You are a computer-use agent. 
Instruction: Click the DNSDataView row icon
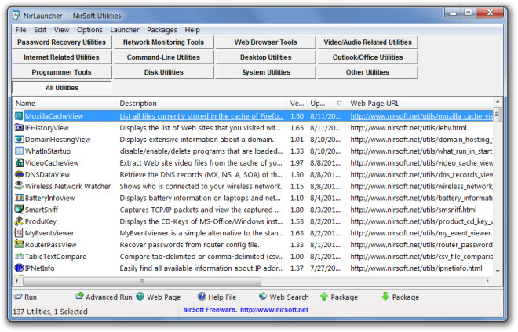pyautogui.click(x=19, y=174)
